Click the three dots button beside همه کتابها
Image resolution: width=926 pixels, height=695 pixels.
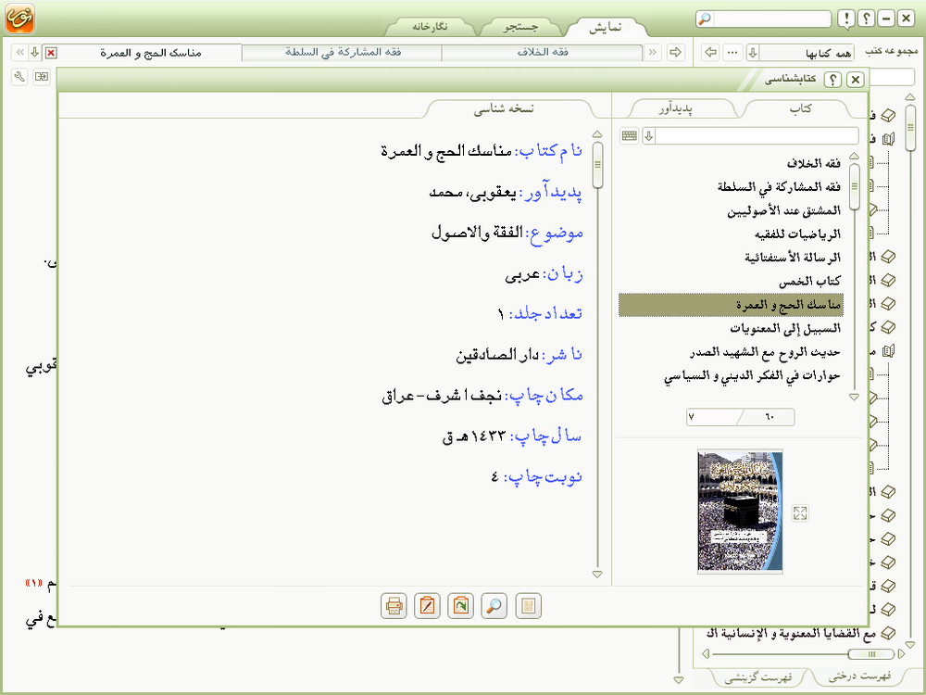(x=732, y=52)
